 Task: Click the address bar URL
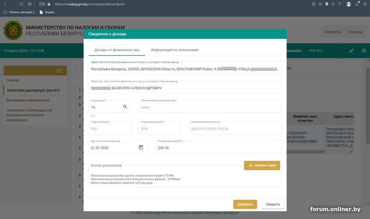[x=90, y=4]
